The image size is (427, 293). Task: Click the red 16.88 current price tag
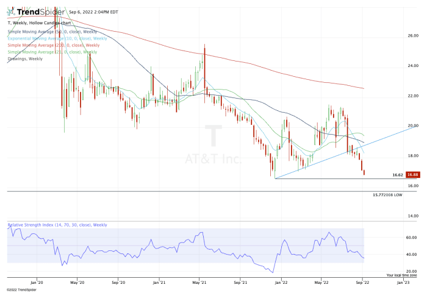(x=412, y=175)
